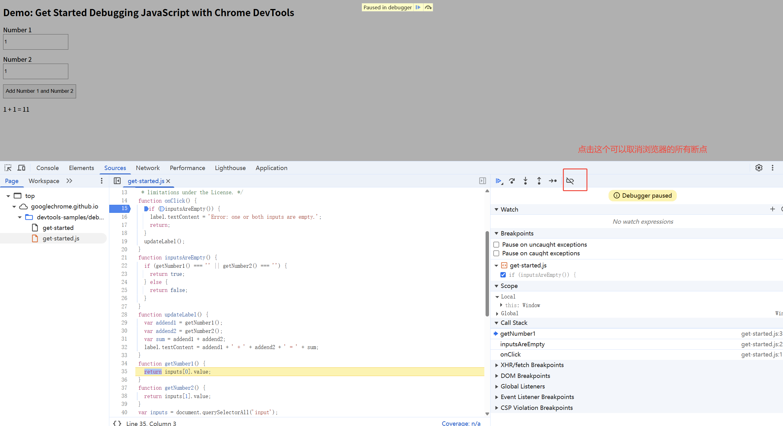
Task: Click the Number 1 input field
Action: [36, 42]
